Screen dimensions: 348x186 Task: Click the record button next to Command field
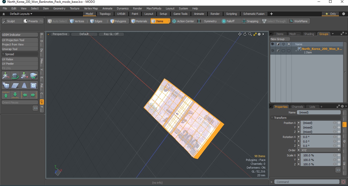343,182
